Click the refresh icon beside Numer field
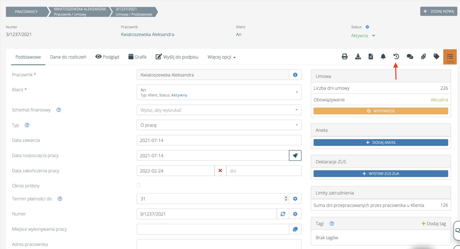The width and height of the screenshot is (460, 249). click(x=283, y=214)
